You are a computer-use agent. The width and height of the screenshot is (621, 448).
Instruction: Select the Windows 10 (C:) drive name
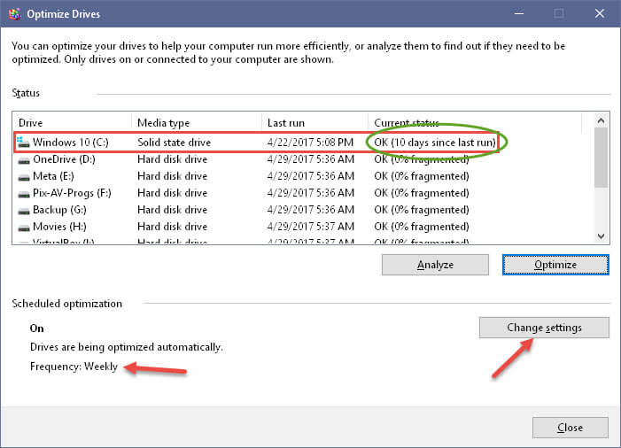click(x=71, y=142)
